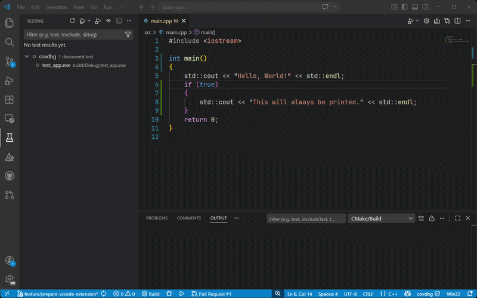477x298 pixels.
Task: Open the Selection menu
Action: [57, 7]
